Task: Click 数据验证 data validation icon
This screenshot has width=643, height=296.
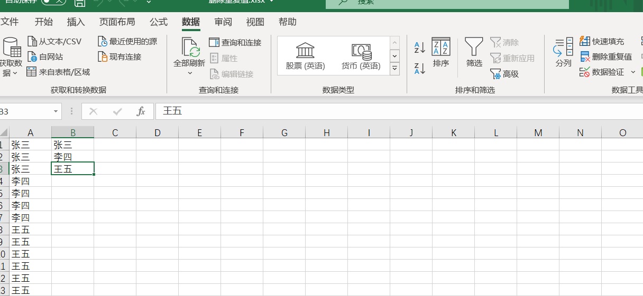Action: (585, 72)
